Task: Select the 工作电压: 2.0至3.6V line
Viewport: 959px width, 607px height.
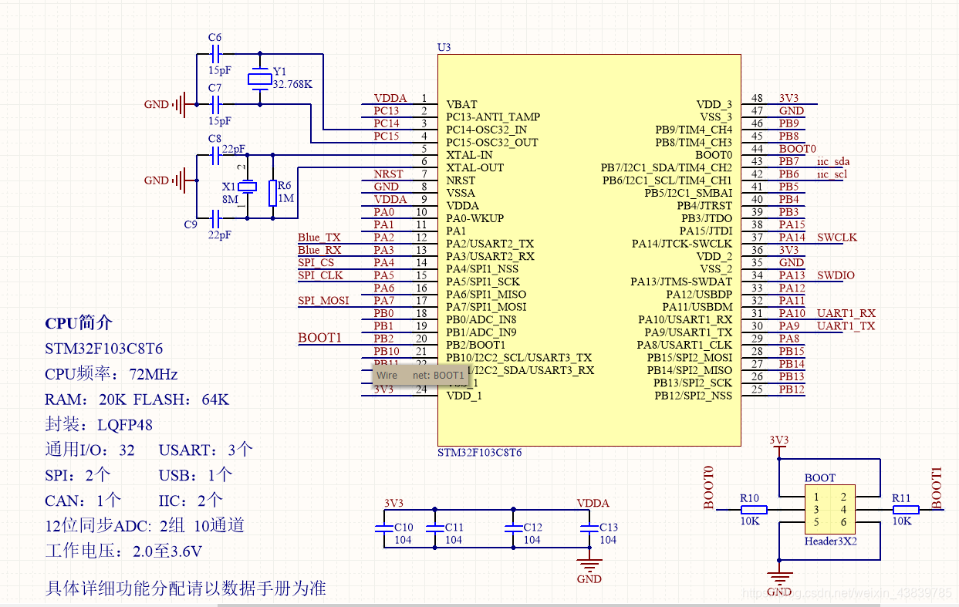Action: 123,551
